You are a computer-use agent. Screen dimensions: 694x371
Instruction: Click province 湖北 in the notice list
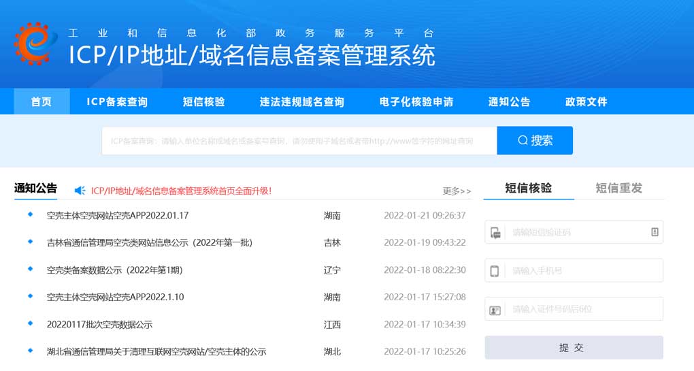pos(332,351)
